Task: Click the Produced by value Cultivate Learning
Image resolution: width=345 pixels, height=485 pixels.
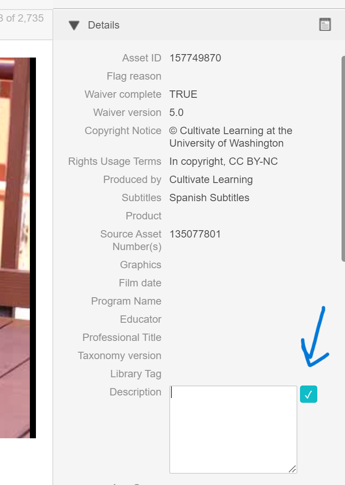Action: pos(211,180)
